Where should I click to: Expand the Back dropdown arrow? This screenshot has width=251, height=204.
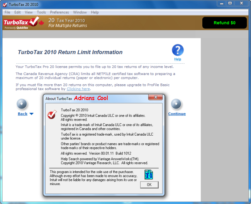32,114
